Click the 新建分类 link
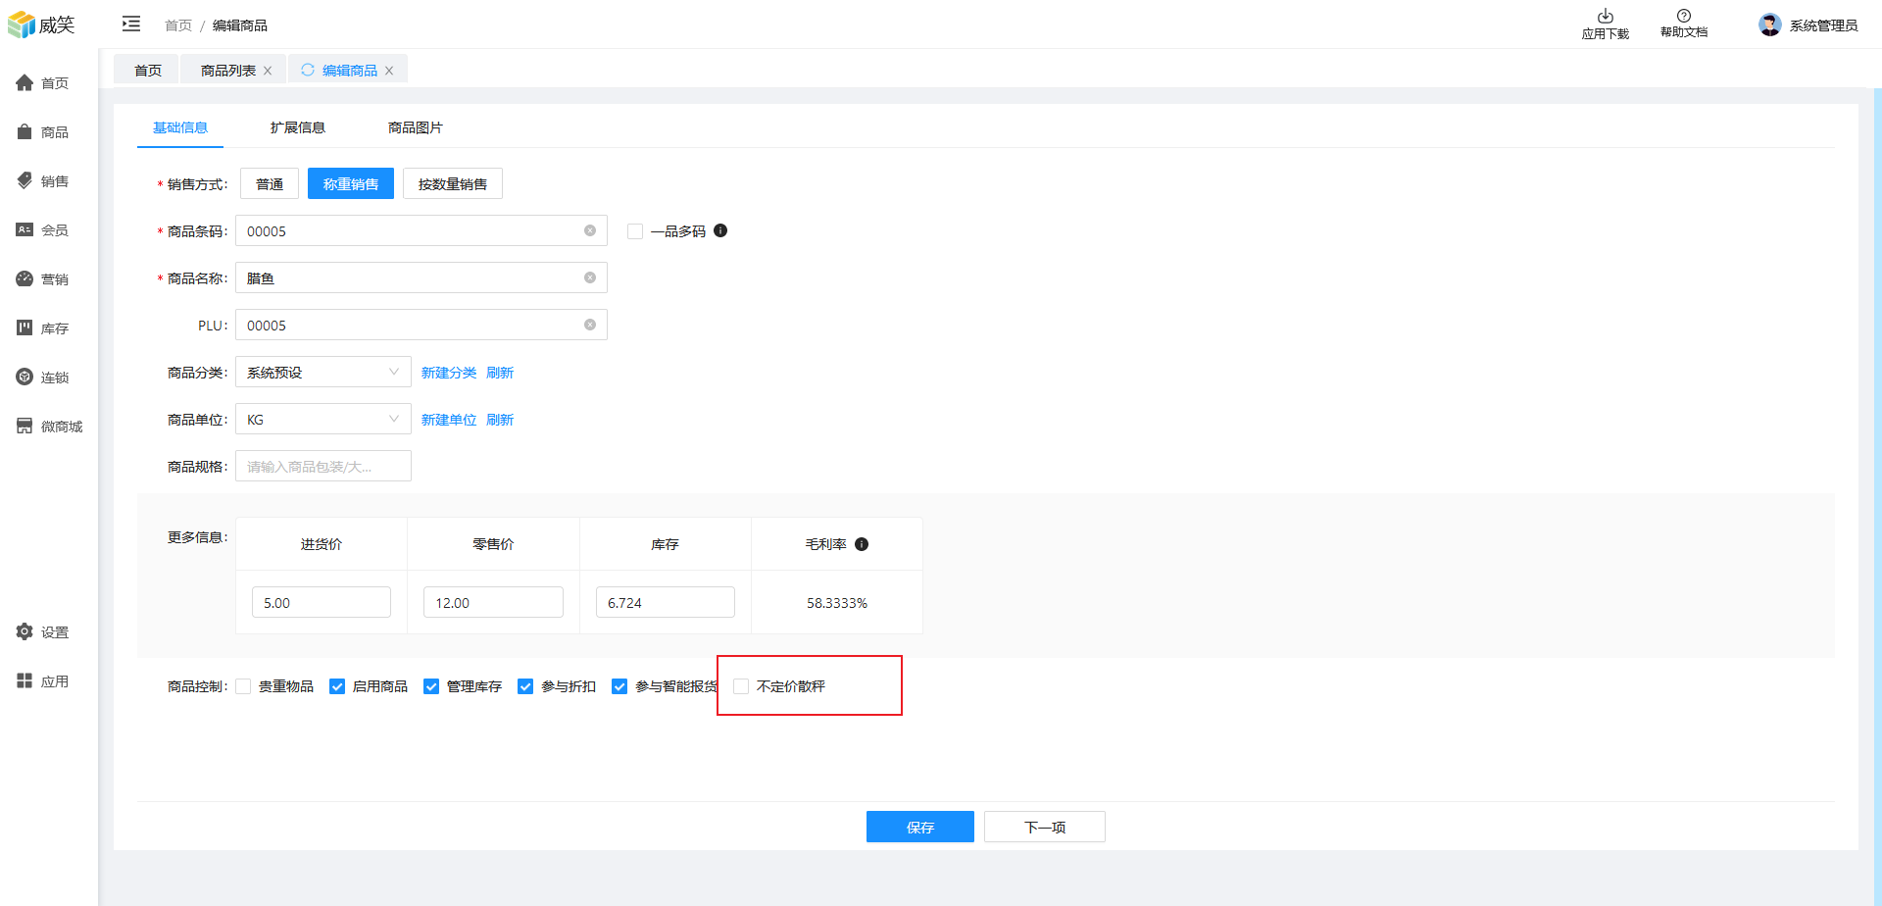Viewport: 1882px width, 906px height. coord(449,373)
